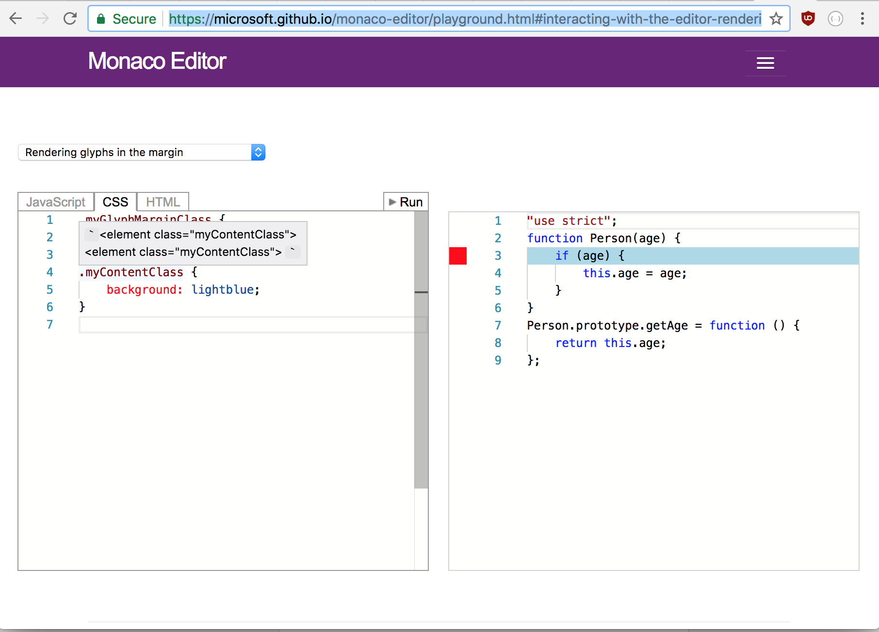Switch to the HTML tab
Image resolution: width=879 pixels, height=632 pixels.
[x=163, y=202]
